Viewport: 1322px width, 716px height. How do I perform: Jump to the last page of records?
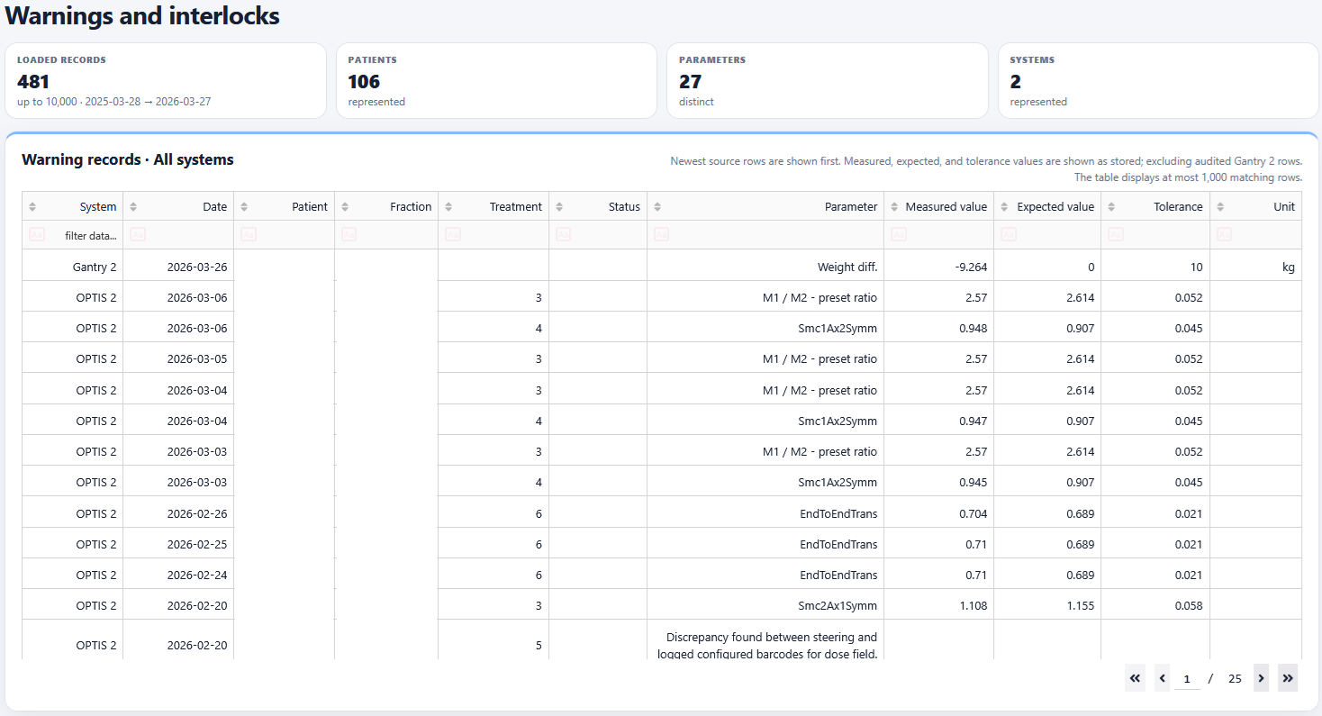[1288, 678]
